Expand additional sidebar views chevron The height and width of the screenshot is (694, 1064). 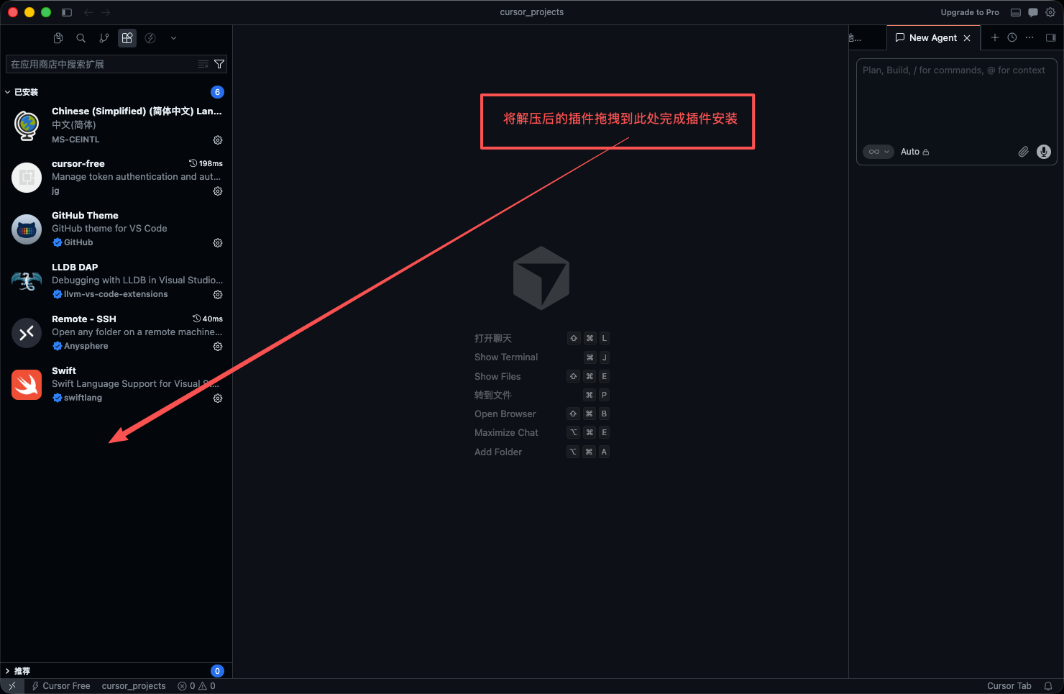point(173,38)
